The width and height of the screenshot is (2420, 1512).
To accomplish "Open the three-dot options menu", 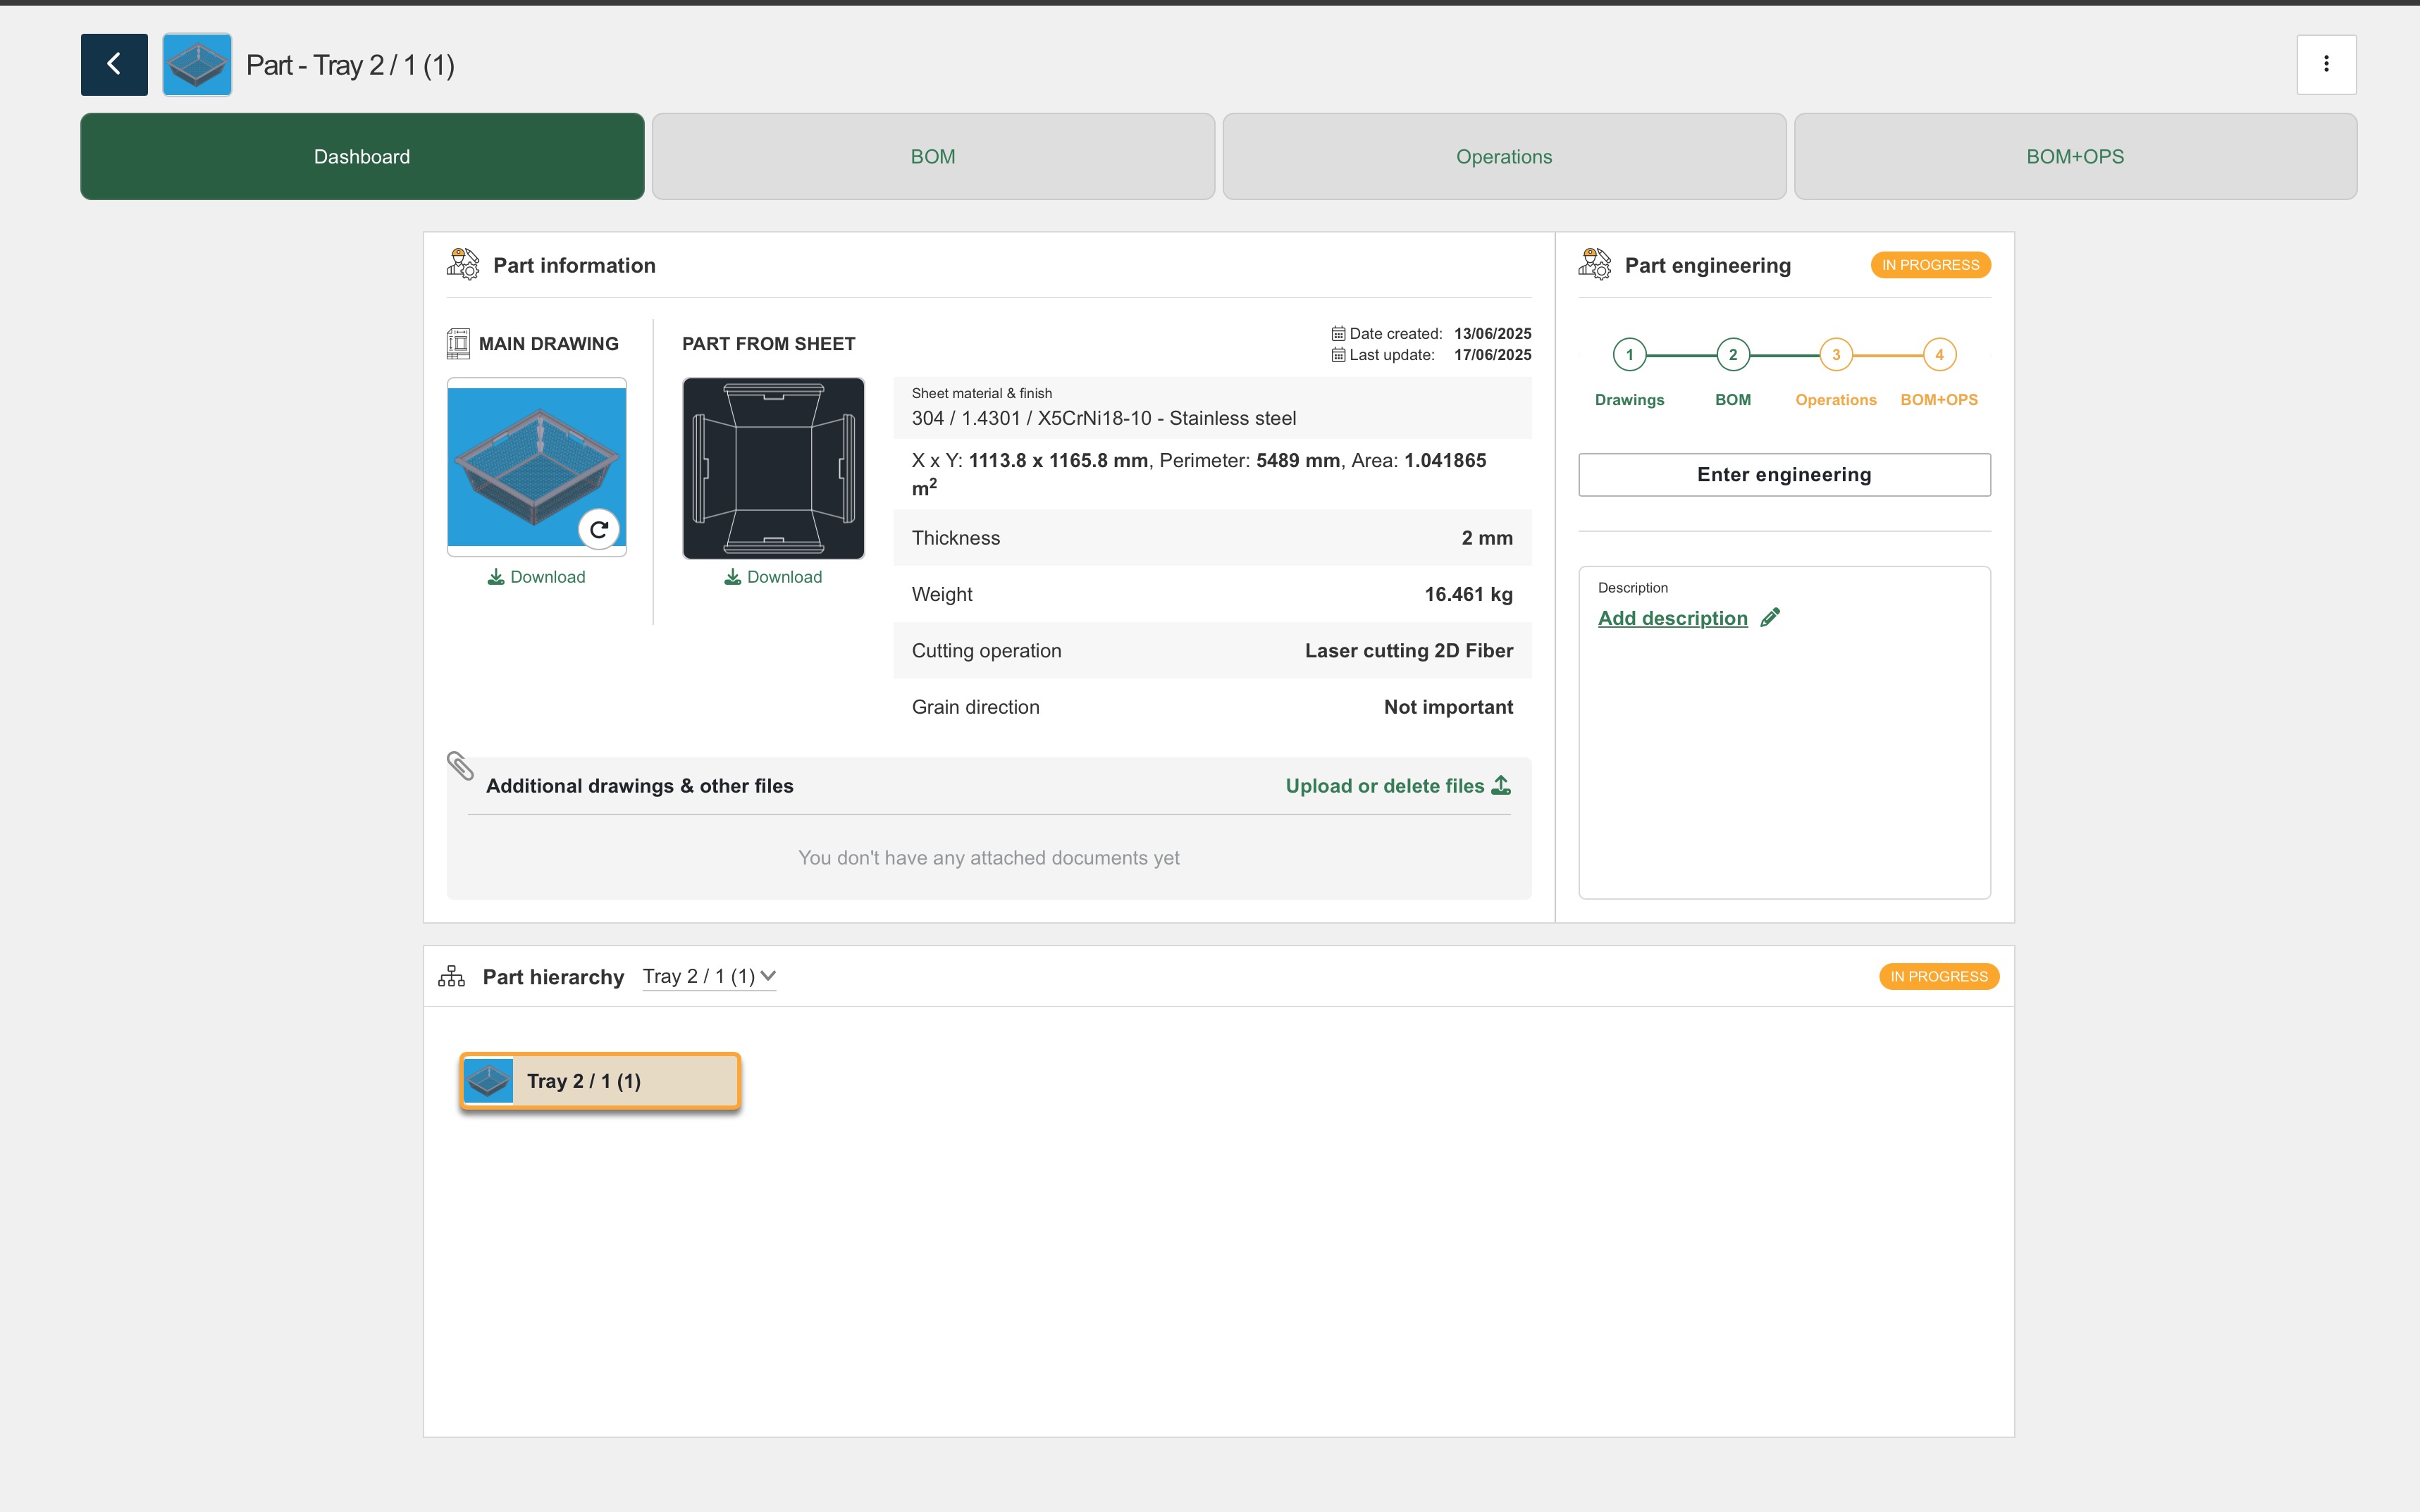I will point(2326,65).
